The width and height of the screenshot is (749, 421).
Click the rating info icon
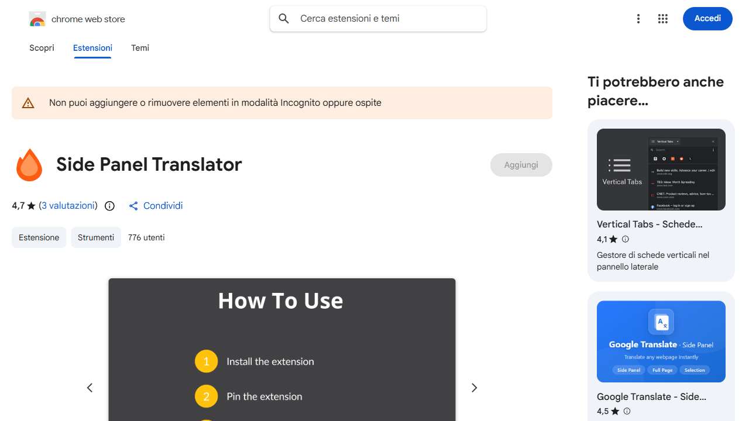[109, 206]
